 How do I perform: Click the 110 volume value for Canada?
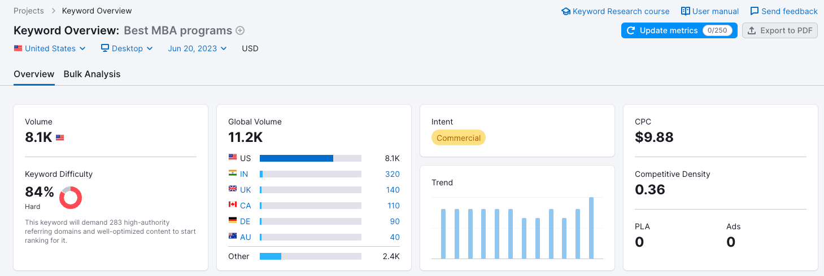click(x=393, y=206)
